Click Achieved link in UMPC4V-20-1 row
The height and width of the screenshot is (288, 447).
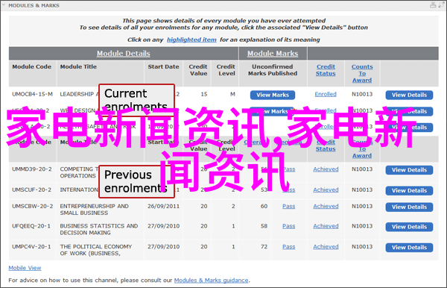[x=326, y=247]
